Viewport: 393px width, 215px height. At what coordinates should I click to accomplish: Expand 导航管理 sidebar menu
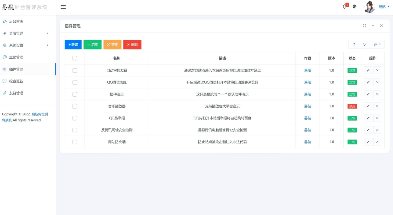(x=28, y=33)
